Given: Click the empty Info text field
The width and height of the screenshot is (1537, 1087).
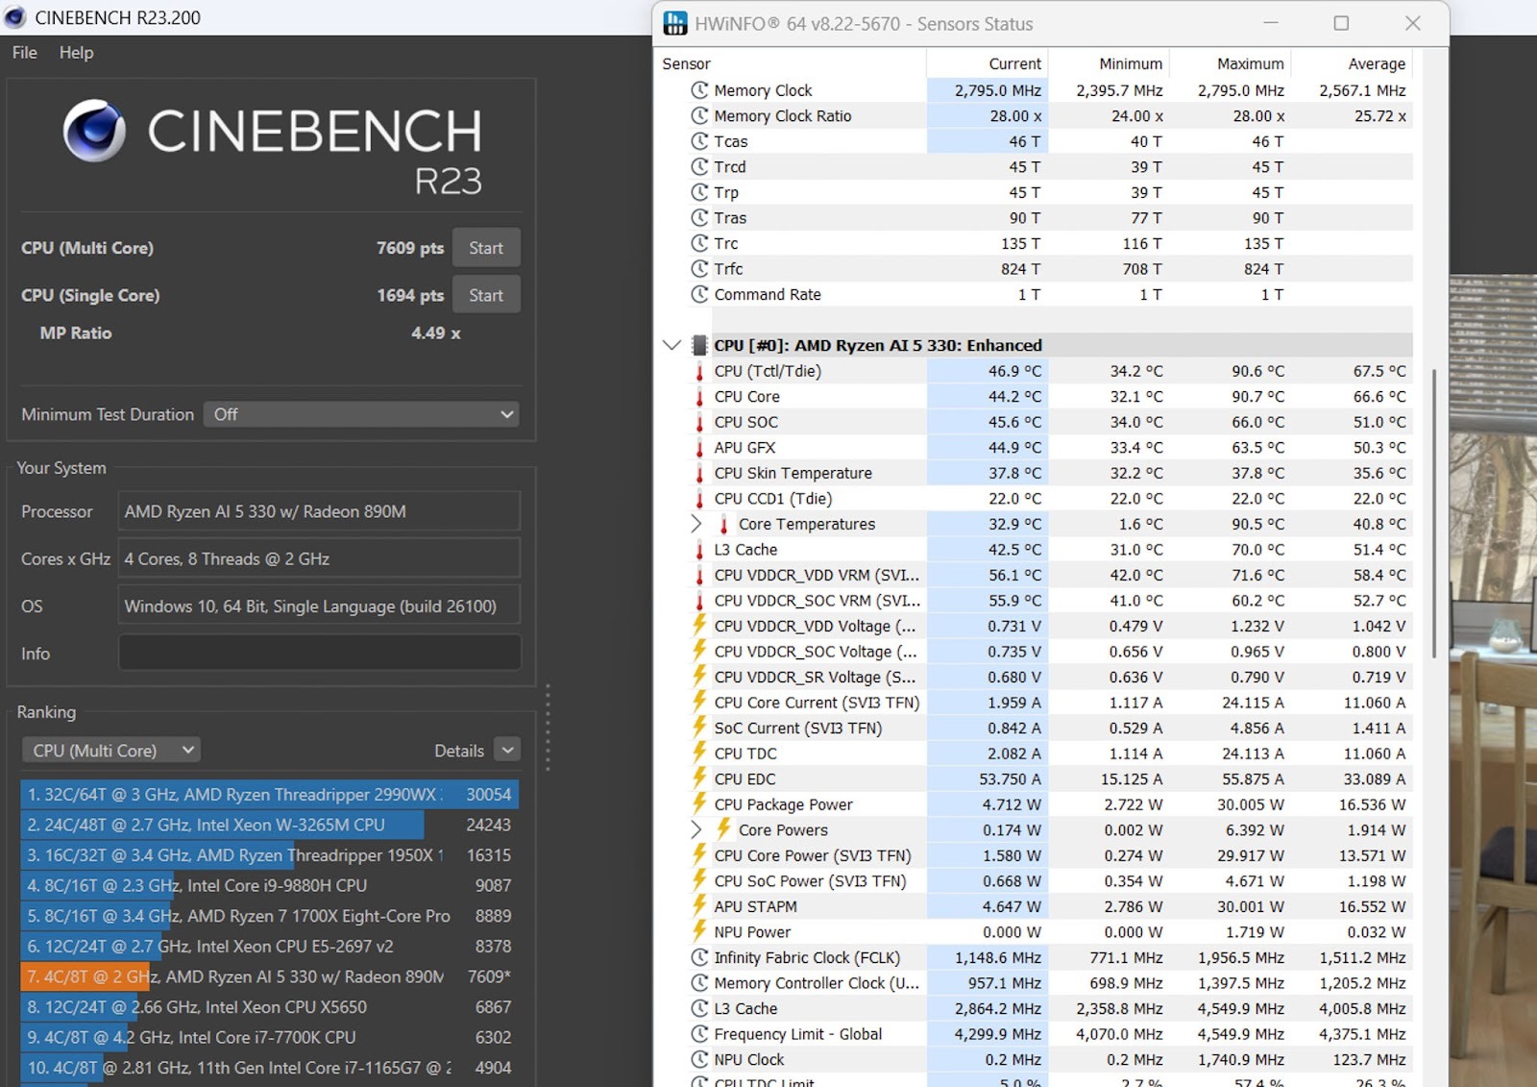Looking at the screenshot, I should 319,654.
